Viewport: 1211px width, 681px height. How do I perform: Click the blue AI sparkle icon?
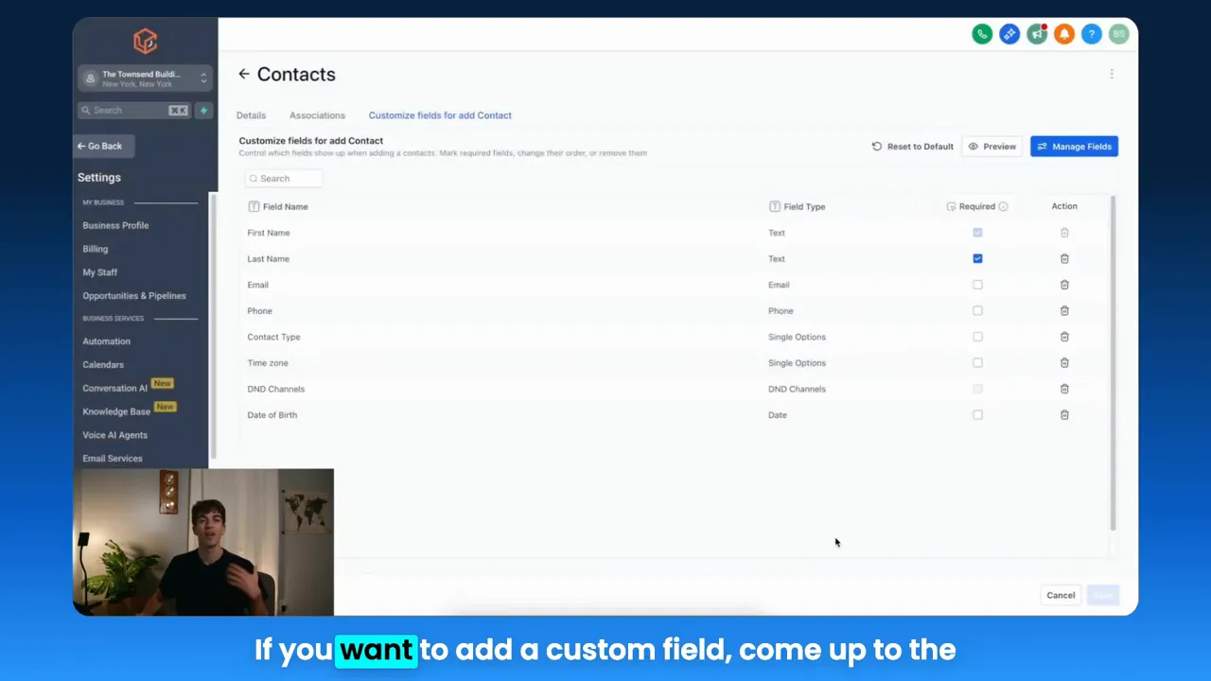(x=1009, y=34)
